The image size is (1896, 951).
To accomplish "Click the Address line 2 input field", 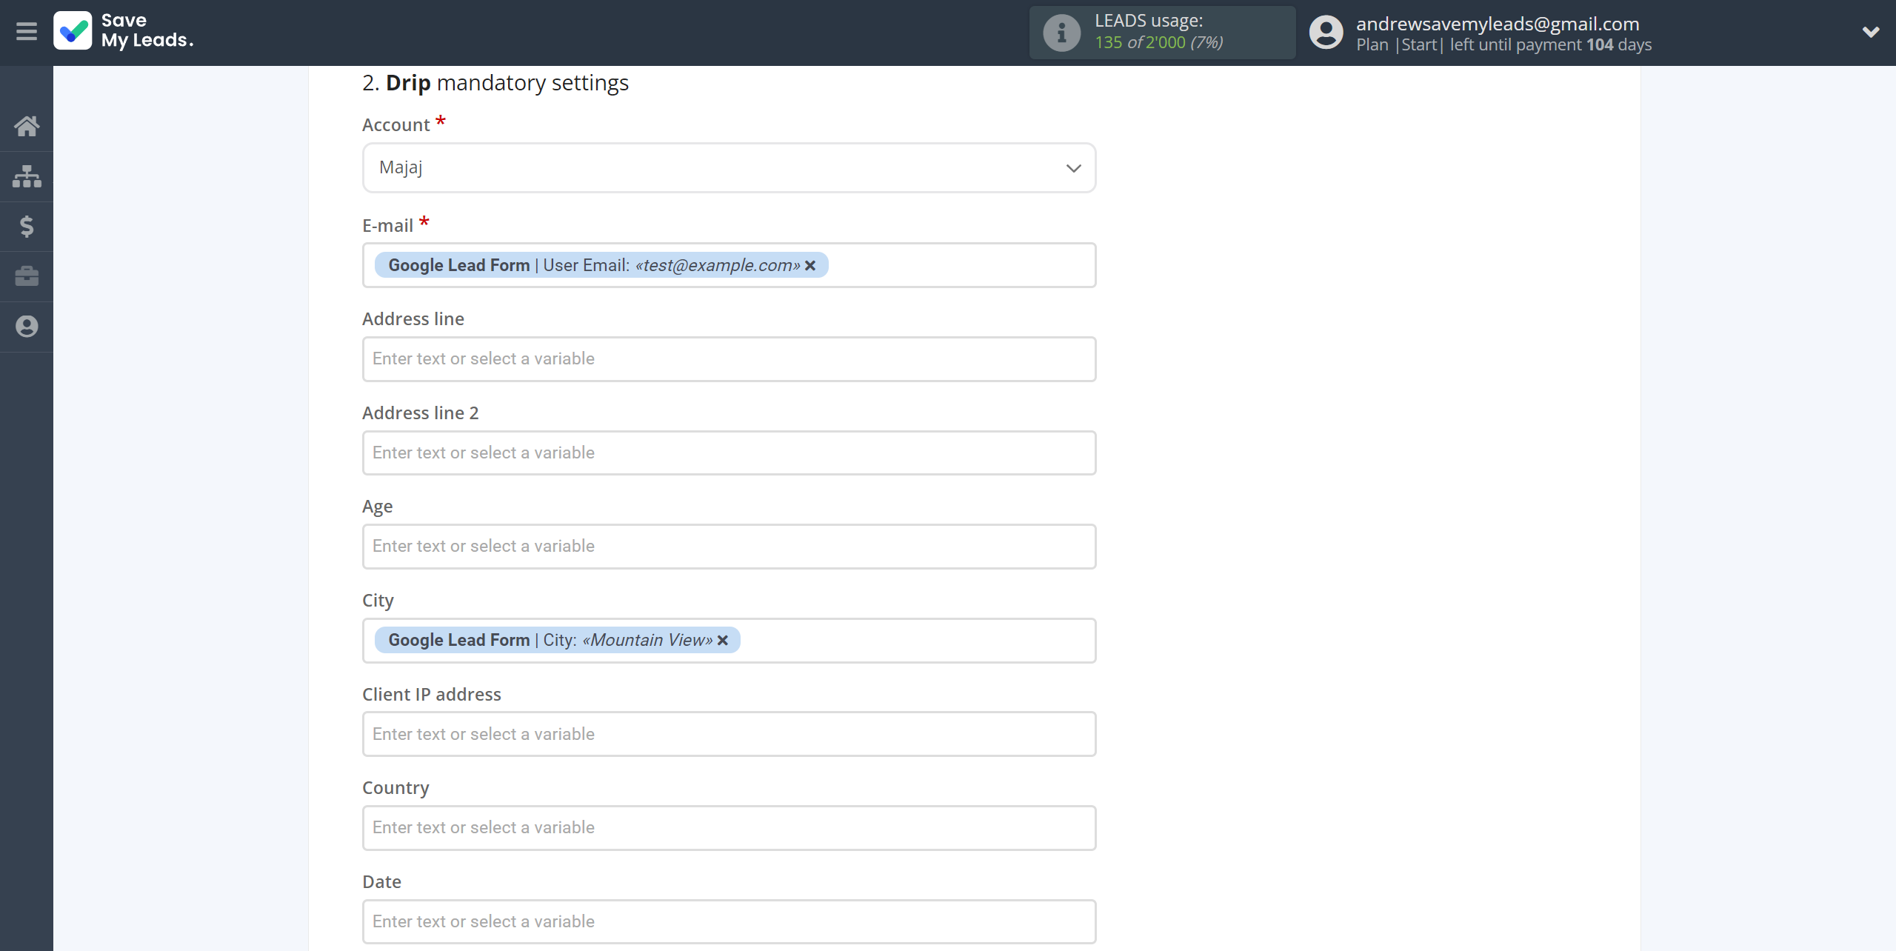I will point(729,453).
